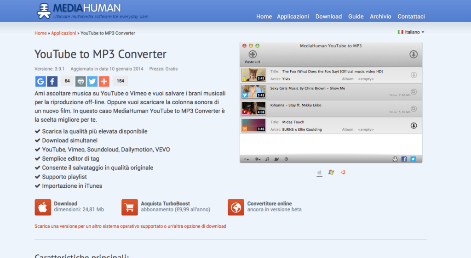The width and height of the screenshot is (471, 258).
Task: Click the Prezzo: Gratis text
Action: [163, 69]
